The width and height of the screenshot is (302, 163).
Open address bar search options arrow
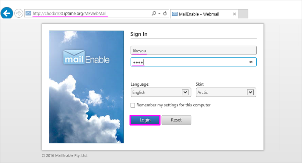(x=159, y=14)
